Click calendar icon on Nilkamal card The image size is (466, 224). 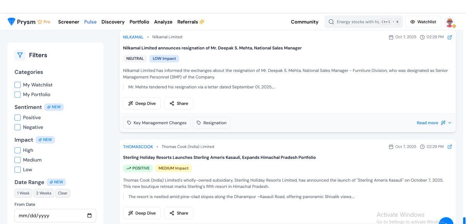pyautogui.click(x=391, y=37)
